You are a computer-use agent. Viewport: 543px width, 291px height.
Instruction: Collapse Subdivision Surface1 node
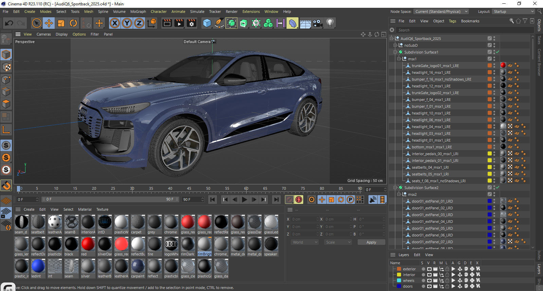tap(395, 52)
